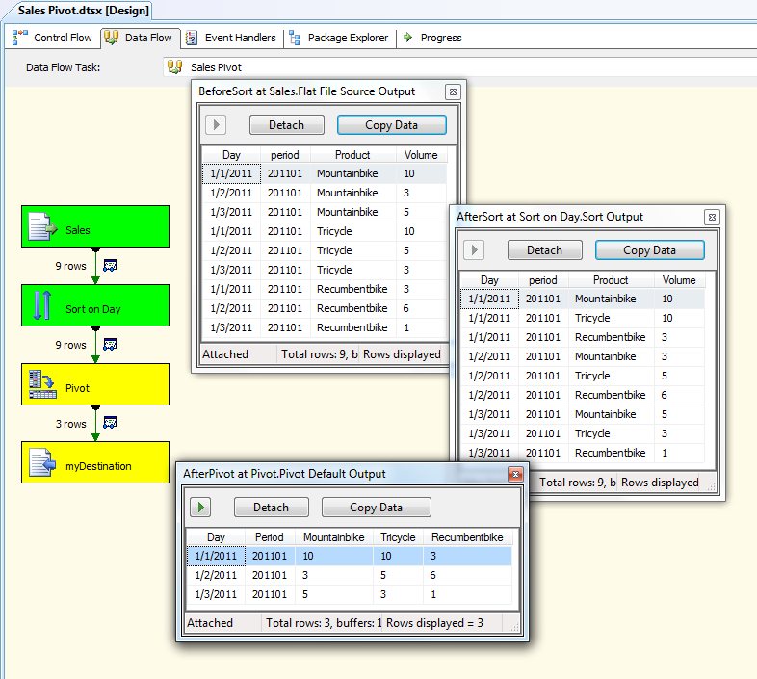Click the Pivot transformation icon
Screen dimensions: 757x679
42,384
